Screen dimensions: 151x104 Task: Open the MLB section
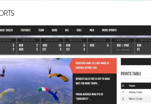(x=92, y=30)
